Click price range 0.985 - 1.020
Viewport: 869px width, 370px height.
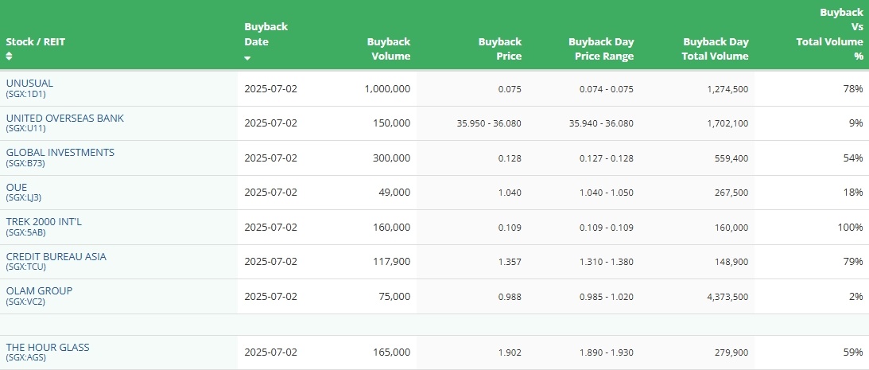click(607, 297)
